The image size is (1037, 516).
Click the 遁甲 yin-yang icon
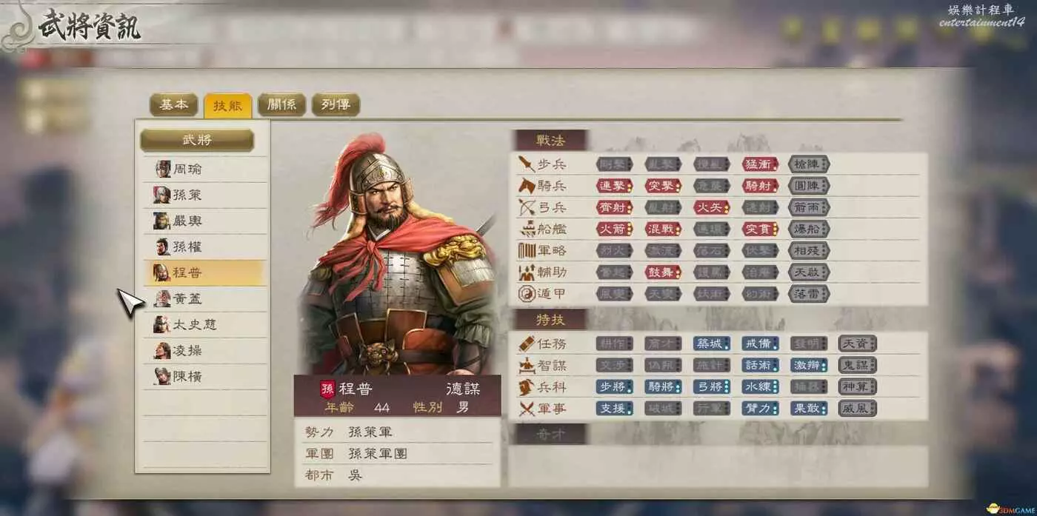pos(527,294)
